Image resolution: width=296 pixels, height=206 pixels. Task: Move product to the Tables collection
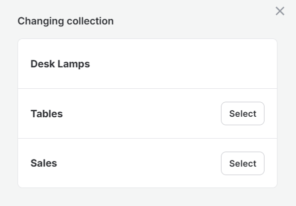pyautogui.click(x=243, y=114)
